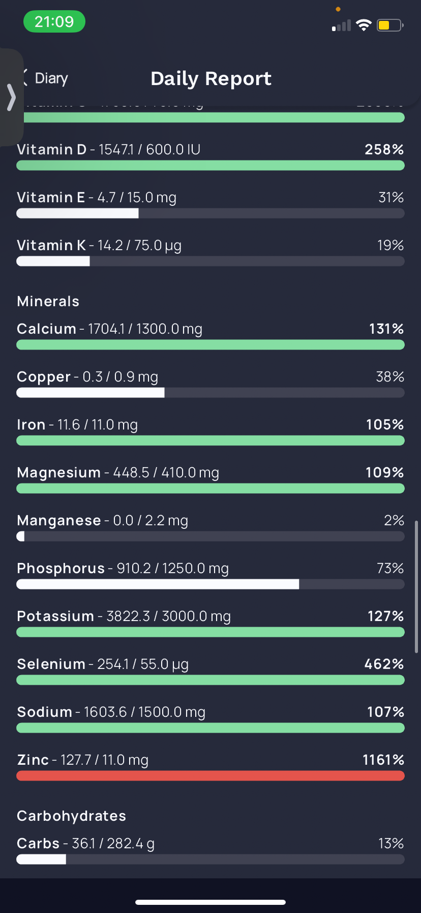This screenshot has width=421, height=913.
Task: Tap the battery indicator icon
Action: (x=390, y=25)
